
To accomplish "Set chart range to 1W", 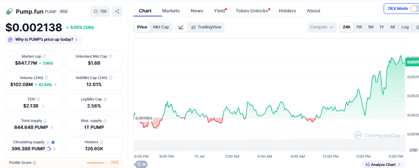I will (359, 27).
